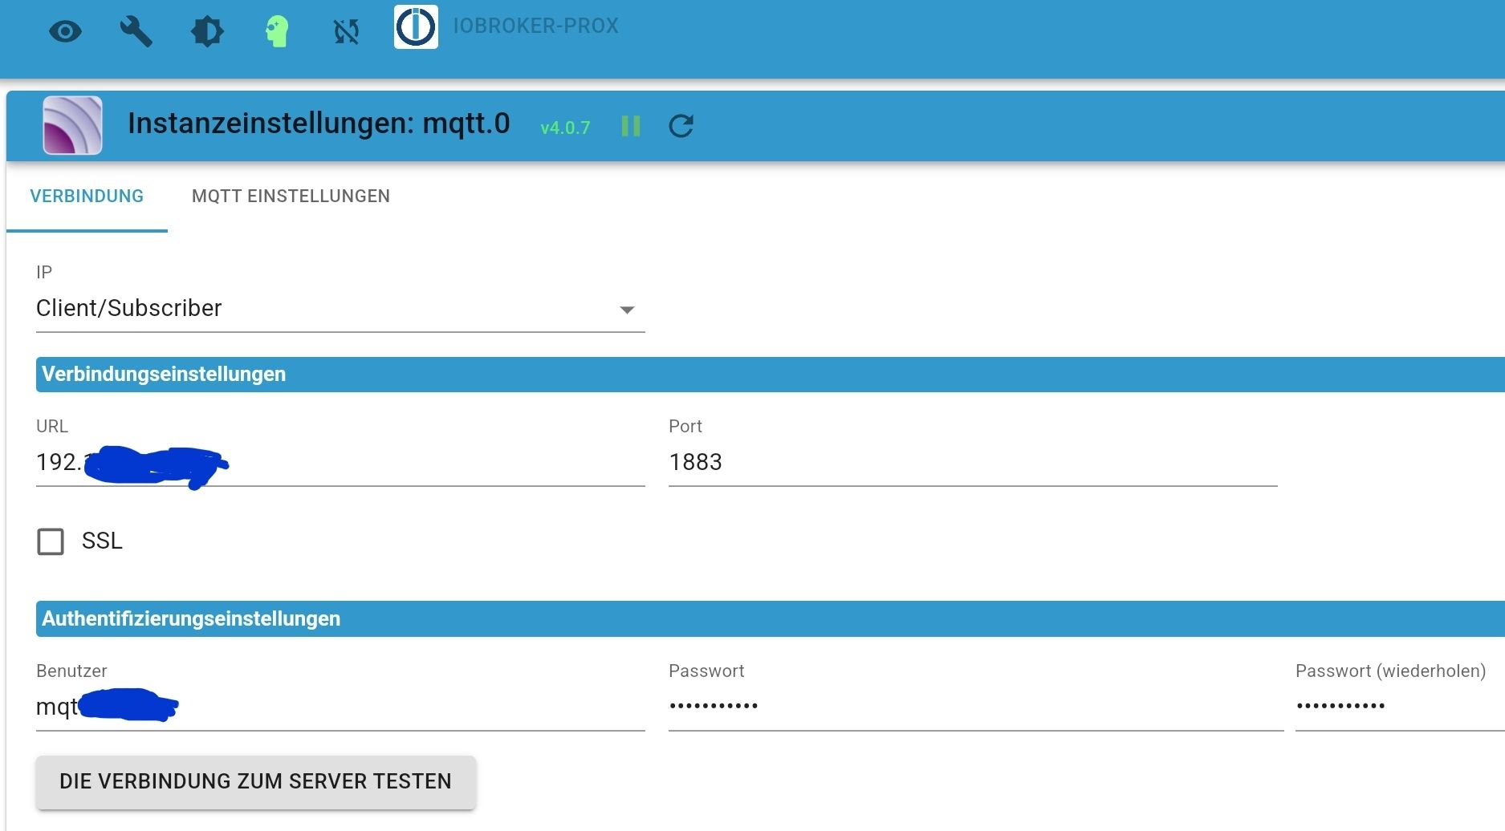Image resolution: width=1505 pixels, height=831 pixels.
Task: Click Die Verbindung zum Server testen button
Action: click(x=256, y=782)
